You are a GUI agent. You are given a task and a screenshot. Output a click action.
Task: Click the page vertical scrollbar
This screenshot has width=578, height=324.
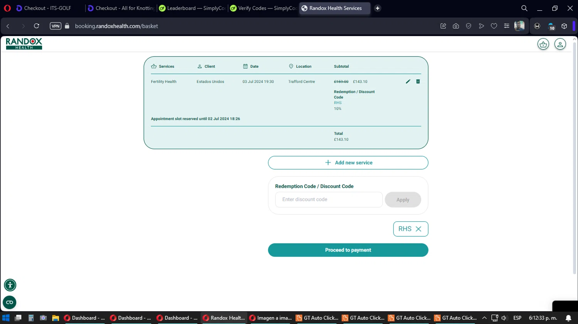[x=575, y=158]
